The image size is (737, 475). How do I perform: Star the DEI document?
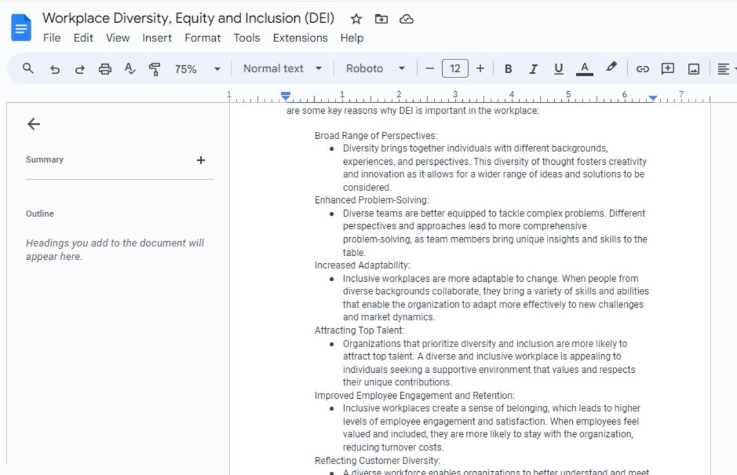pos(356,19)
